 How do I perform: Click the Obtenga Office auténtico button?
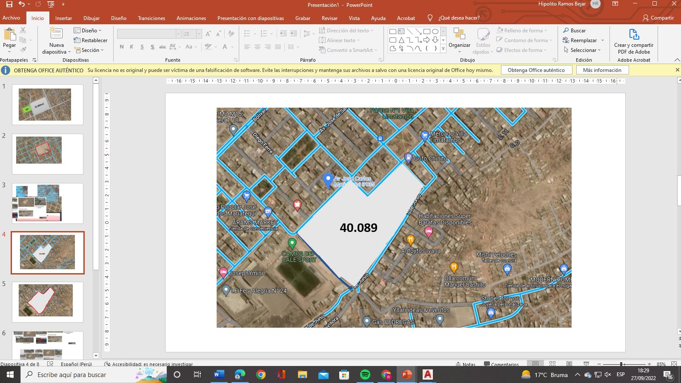536,70
